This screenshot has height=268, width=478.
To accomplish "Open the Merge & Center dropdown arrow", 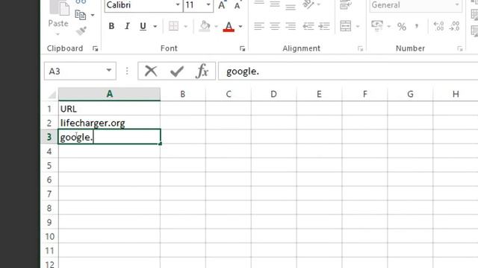I will 358,27.
